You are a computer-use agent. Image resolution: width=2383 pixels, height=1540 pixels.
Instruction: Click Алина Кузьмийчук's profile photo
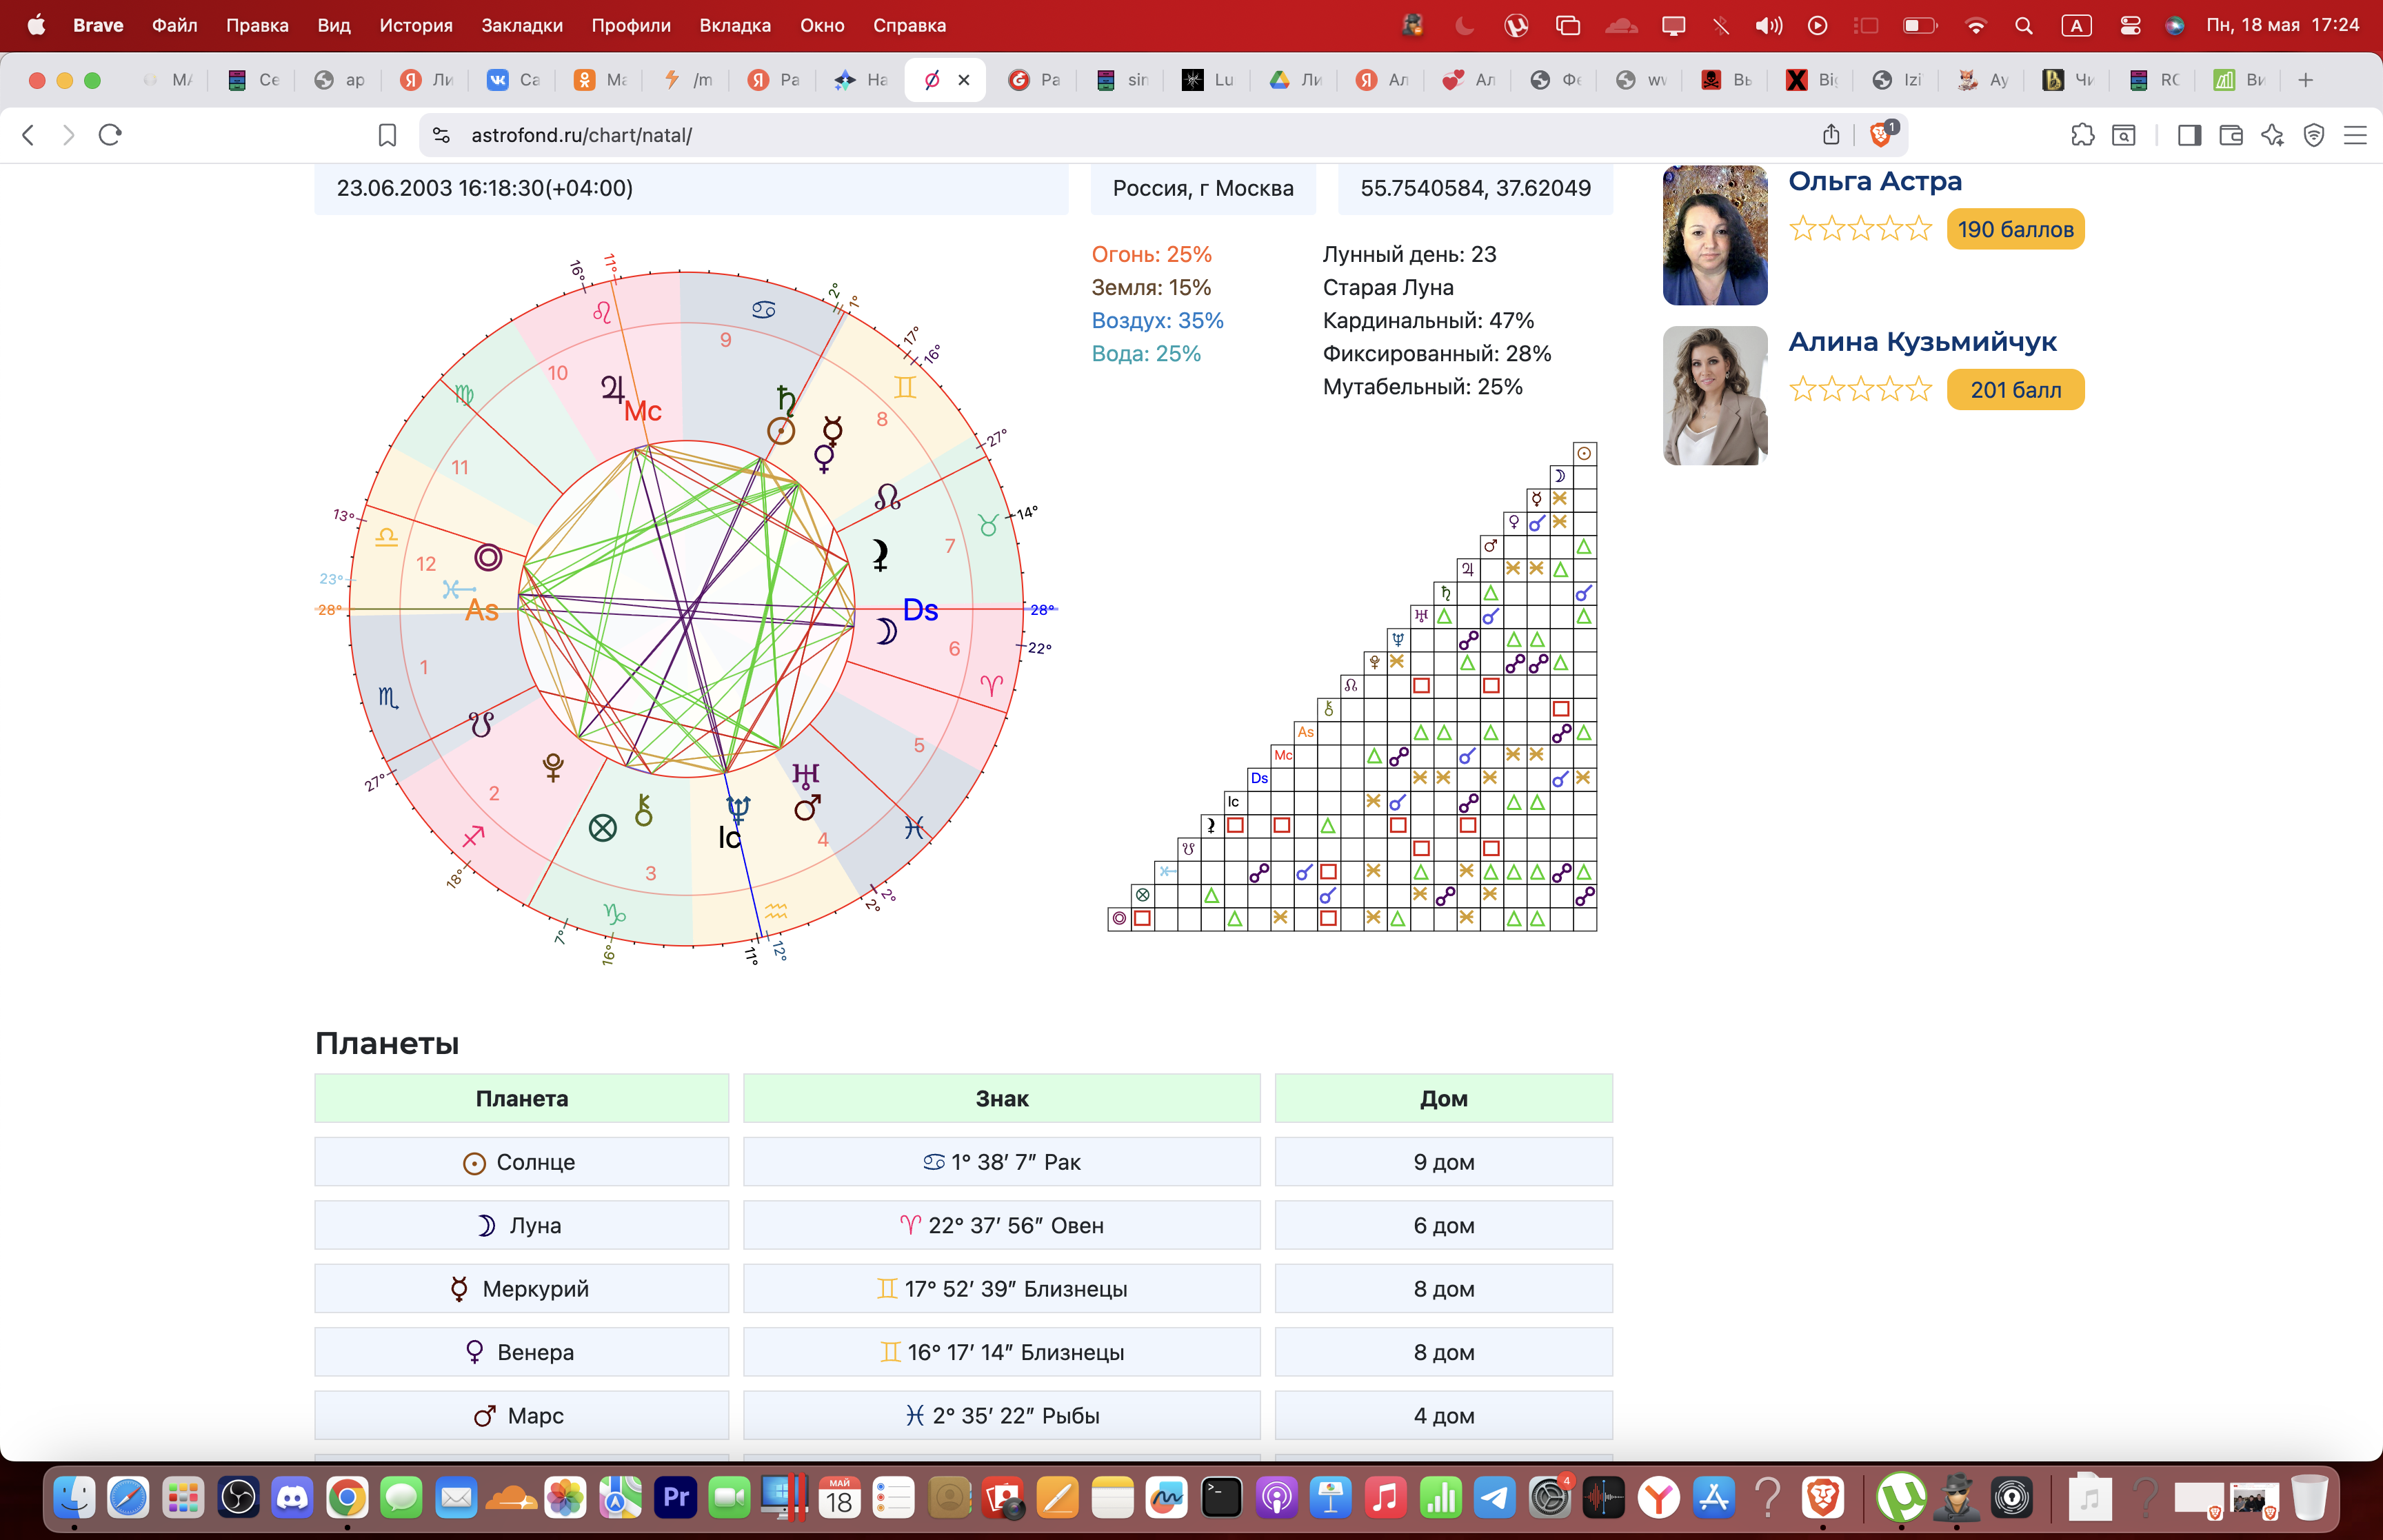(x=1715, y=396)
